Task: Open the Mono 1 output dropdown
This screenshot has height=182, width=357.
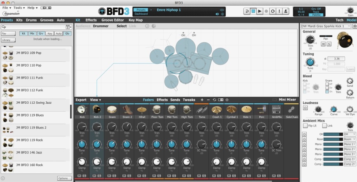Action: 350,144
